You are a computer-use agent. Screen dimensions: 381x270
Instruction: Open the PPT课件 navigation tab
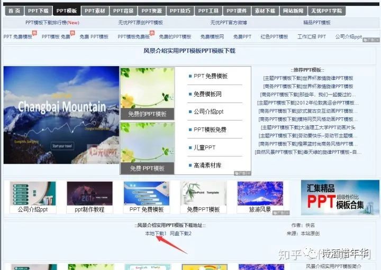coord(237,11)
